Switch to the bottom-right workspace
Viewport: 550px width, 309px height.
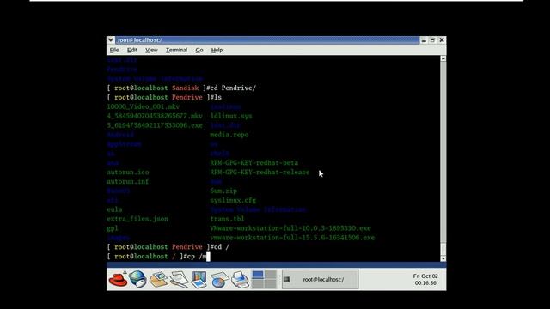(271, 284)
